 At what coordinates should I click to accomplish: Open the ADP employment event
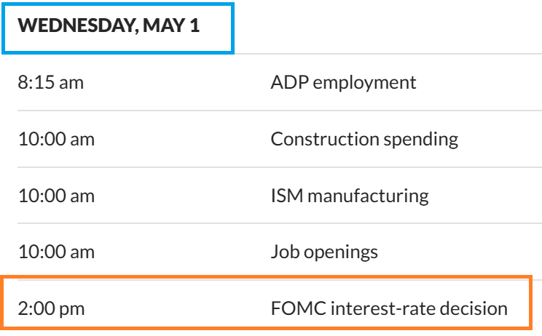pyautogui.click(x=343, y=82)
